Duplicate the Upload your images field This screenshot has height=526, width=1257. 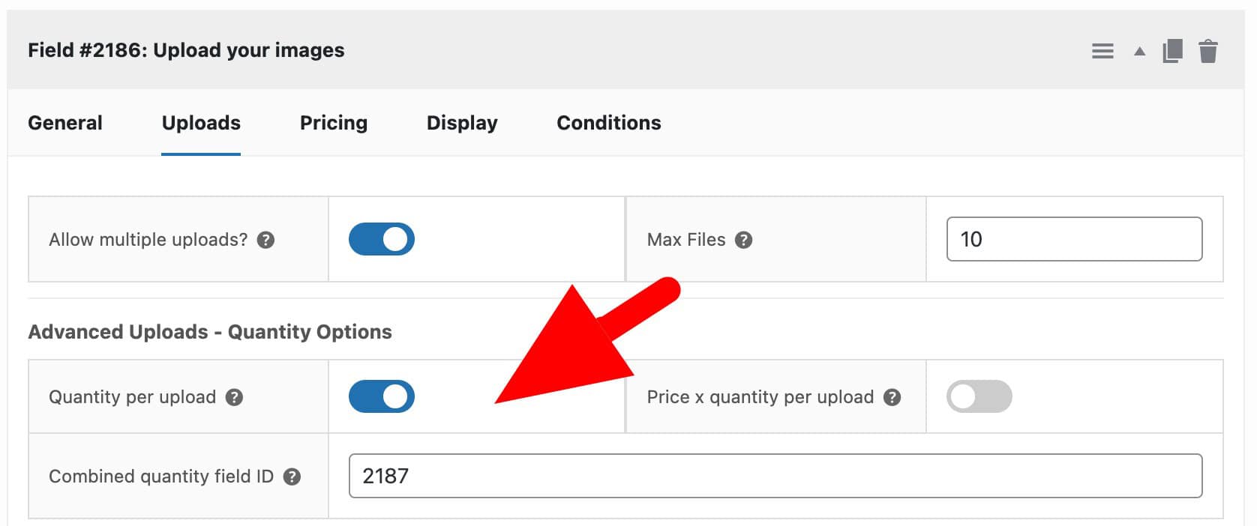point(1174,50)
